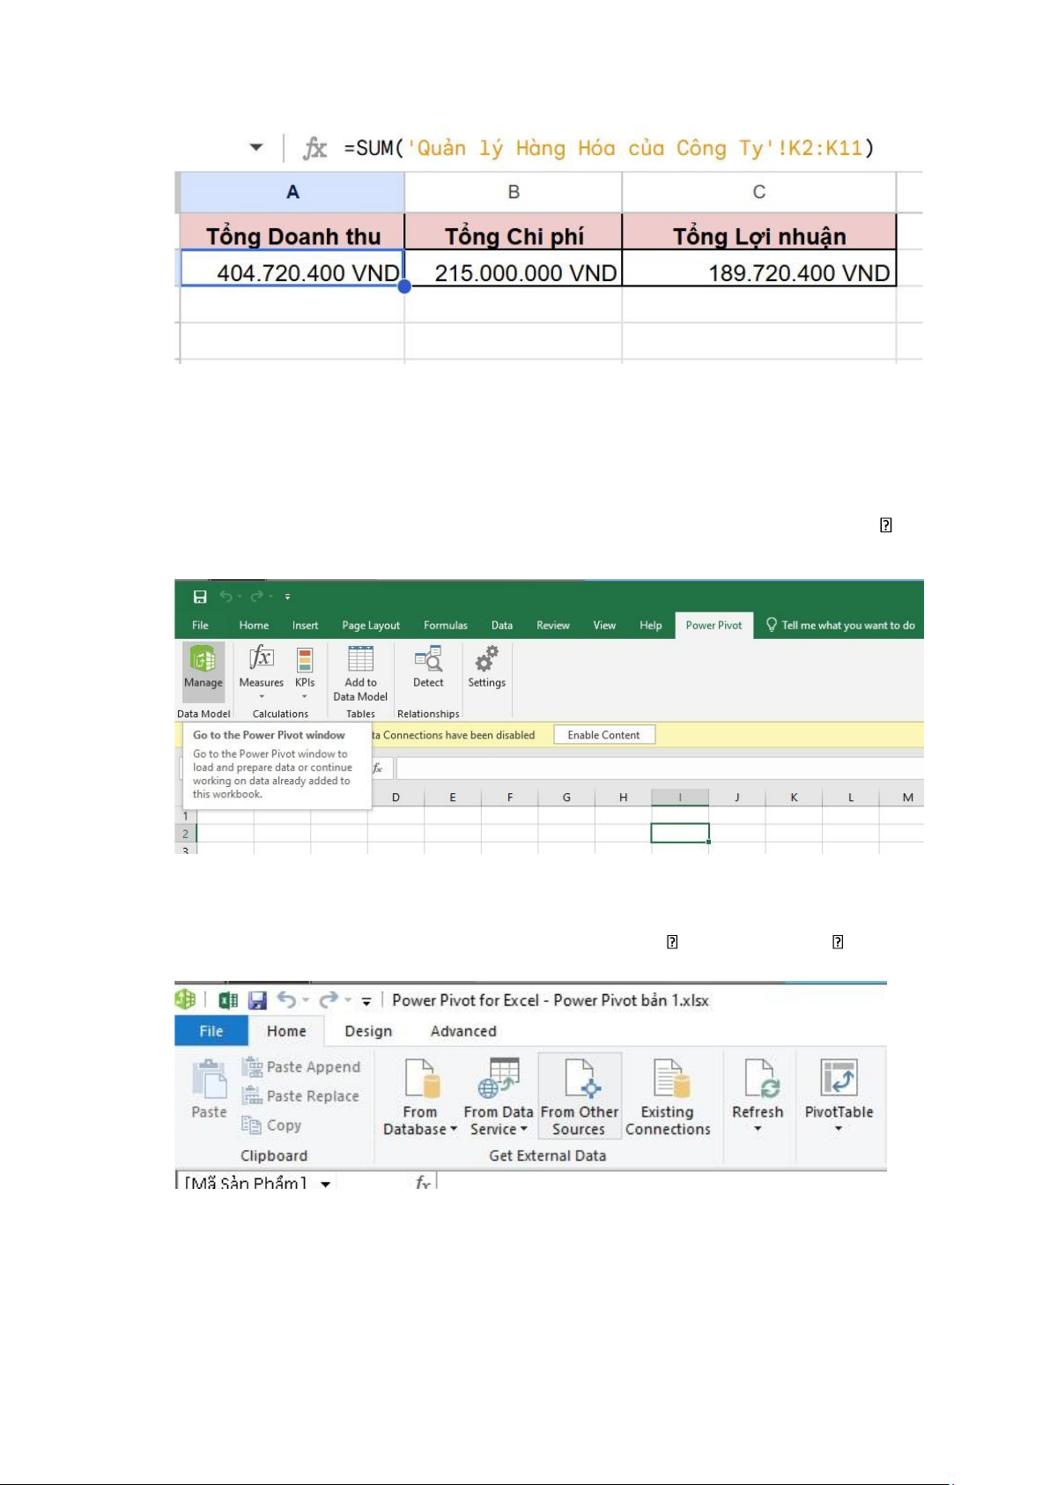Click the Enable Content button

pyautogui.click(x=603, y=735)
